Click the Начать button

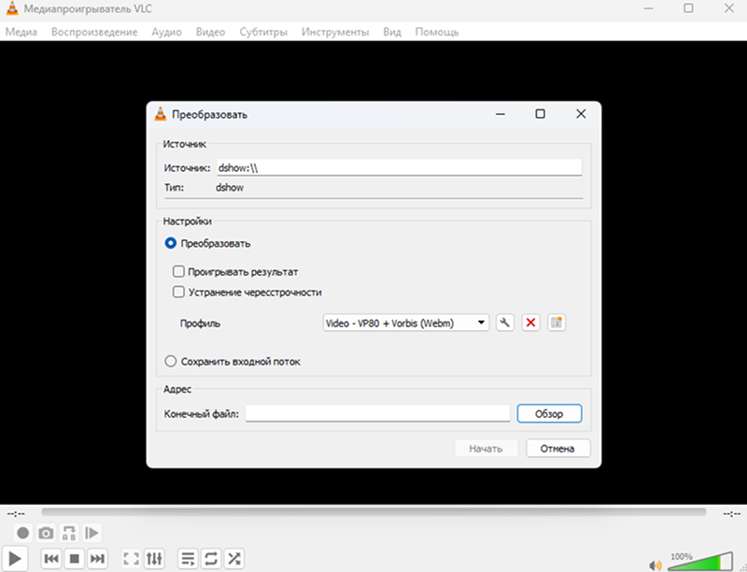pyautogui.click(x=486, y=448)
